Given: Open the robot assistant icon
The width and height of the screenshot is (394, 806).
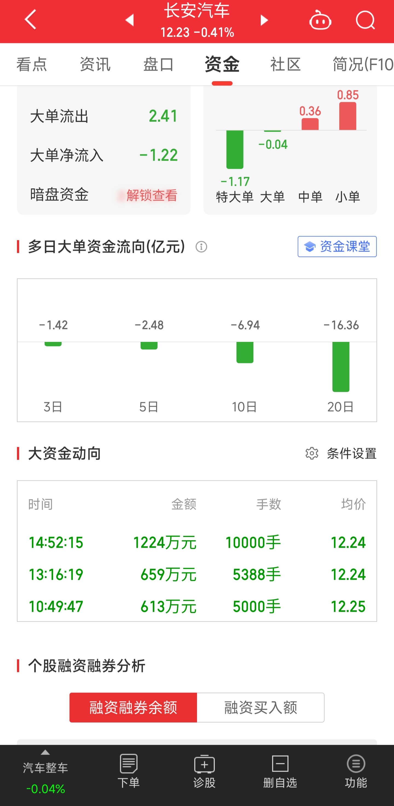Looking at the screenshot, I should (x=320, y=20).
